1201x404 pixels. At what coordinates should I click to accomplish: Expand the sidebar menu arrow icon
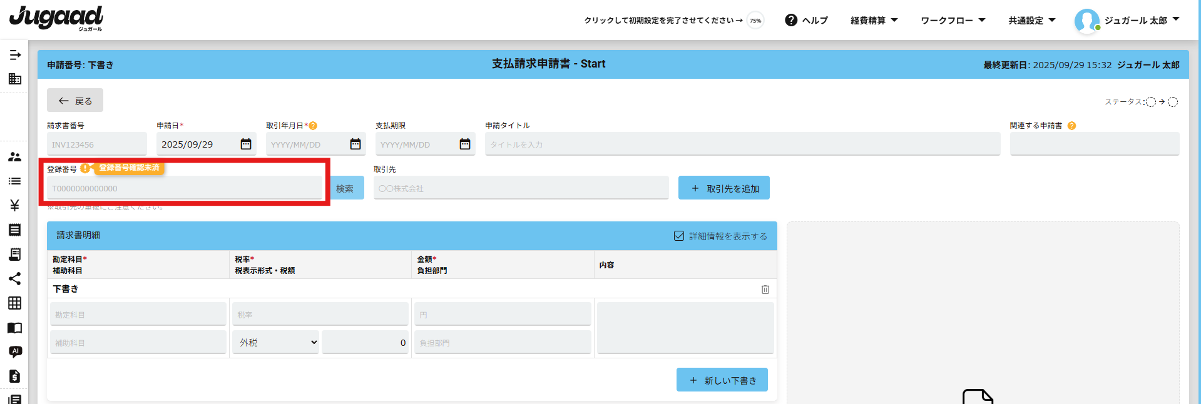point(15,55)
